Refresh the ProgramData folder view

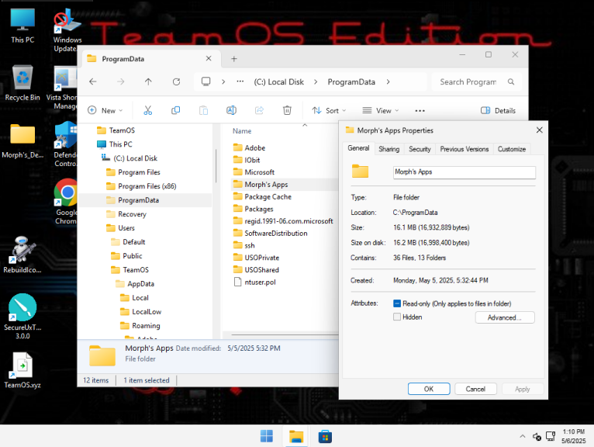pyautogui.click(x=176, y=81)
